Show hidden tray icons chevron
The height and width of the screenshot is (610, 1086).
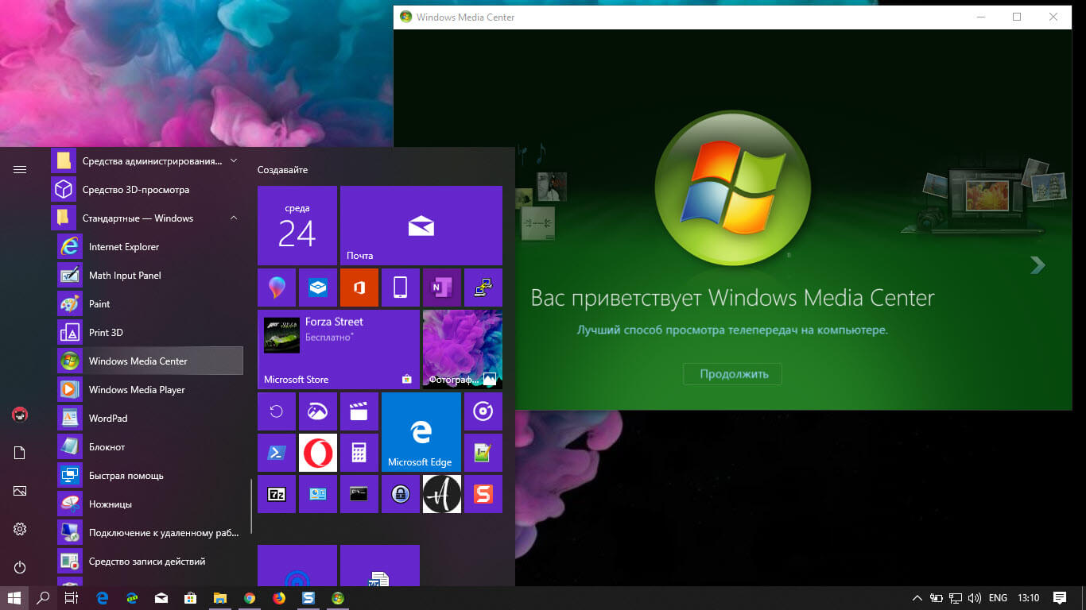(x=917, y=598)
